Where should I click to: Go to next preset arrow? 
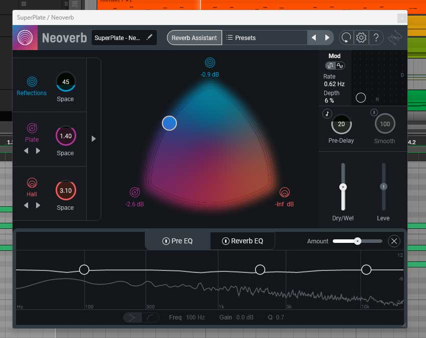coord(327,38)
